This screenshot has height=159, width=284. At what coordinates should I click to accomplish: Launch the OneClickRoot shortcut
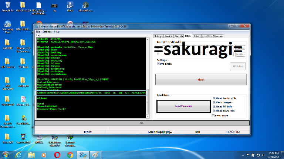coord(23,120)
